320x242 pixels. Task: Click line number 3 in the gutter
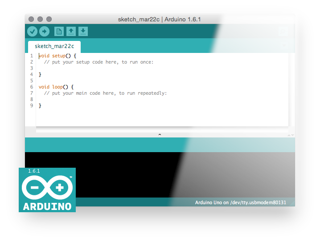(32, 68)
